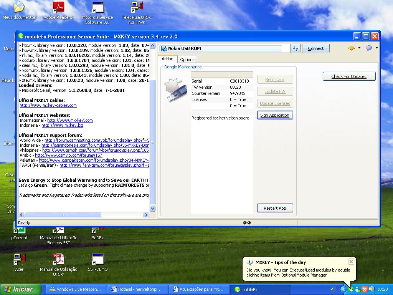Open Telecelula UFS-x KZF HWK desktop icon
Screen dimensions: 393x295
[x=137, y=13]
